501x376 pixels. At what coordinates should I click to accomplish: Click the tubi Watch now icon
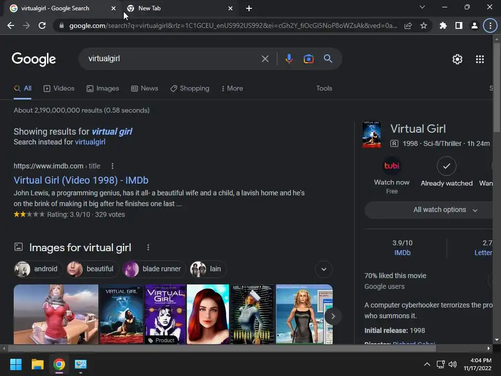(x=392, y=165)
